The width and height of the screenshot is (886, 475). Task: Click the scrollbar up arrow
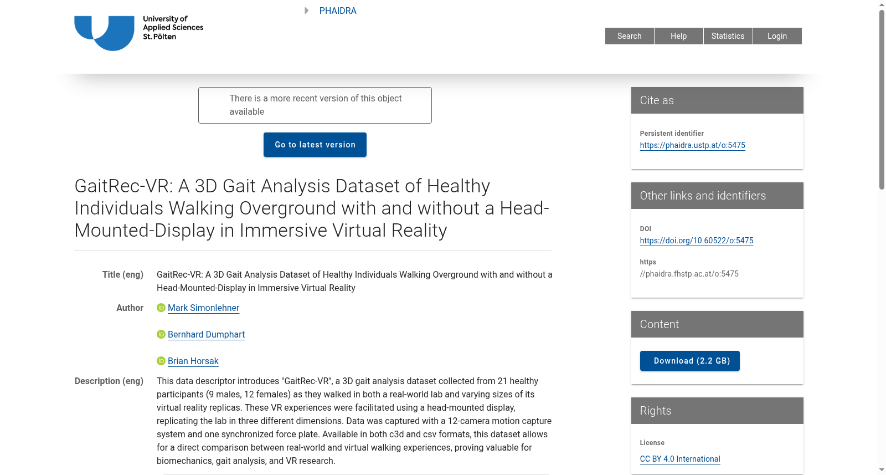[882, 4]
